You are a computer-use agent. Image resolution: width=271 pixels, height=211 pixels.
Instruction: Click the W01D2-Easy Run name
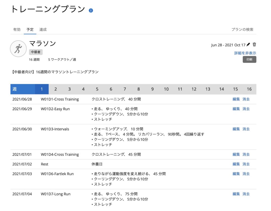(55, 109)
